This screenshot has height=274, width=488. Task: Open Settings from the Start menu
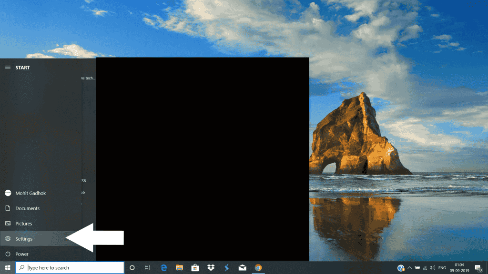coord(24,239)
